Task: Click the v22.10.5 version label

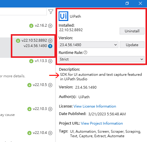Action: pos(40,85)
